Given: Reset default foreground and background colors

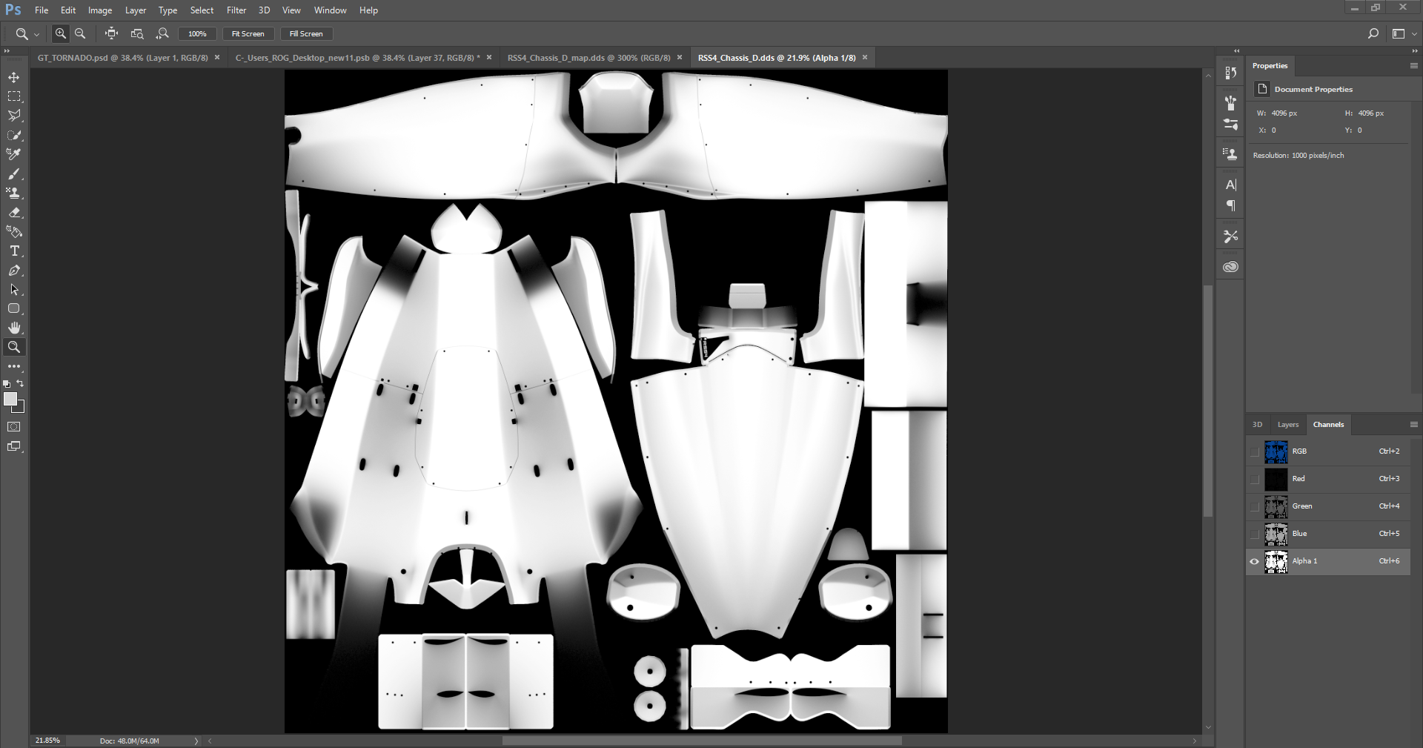Looking at the screenshot, I should 7,384.
